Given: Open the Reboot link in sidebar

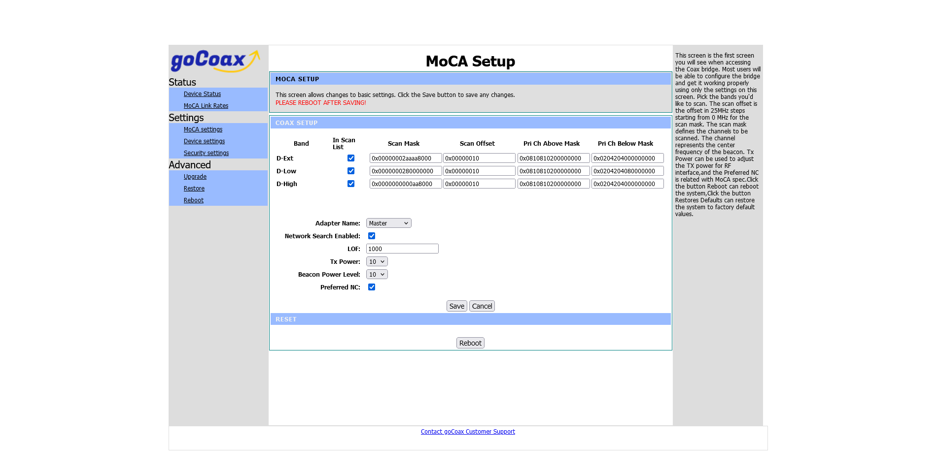Looking at the screenshot, I should click(194, 200).
